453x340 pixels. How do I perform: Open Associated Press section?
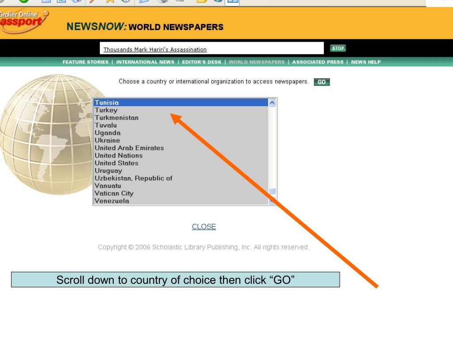pyautogui.click(x=318, y=62)
